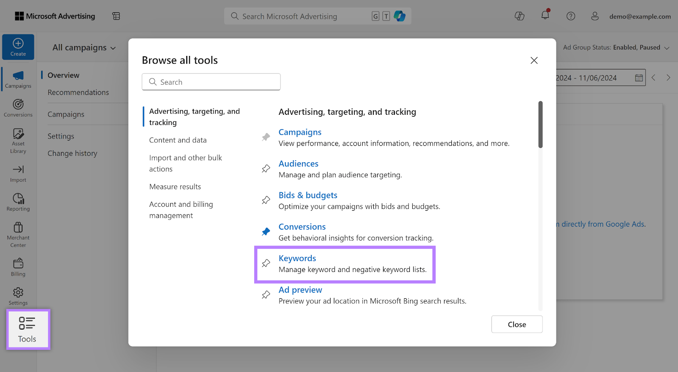Open Import in left sidebar
Screen dimensions: 678x372
coord(18,174)
